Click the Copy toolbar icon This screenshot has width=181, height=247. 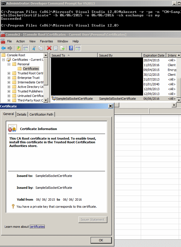pos(41,48)
